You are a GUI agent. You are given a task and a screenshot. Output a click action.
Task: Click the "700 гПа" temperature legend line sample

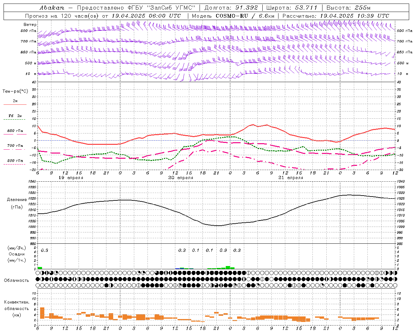(x=14, y=149)
